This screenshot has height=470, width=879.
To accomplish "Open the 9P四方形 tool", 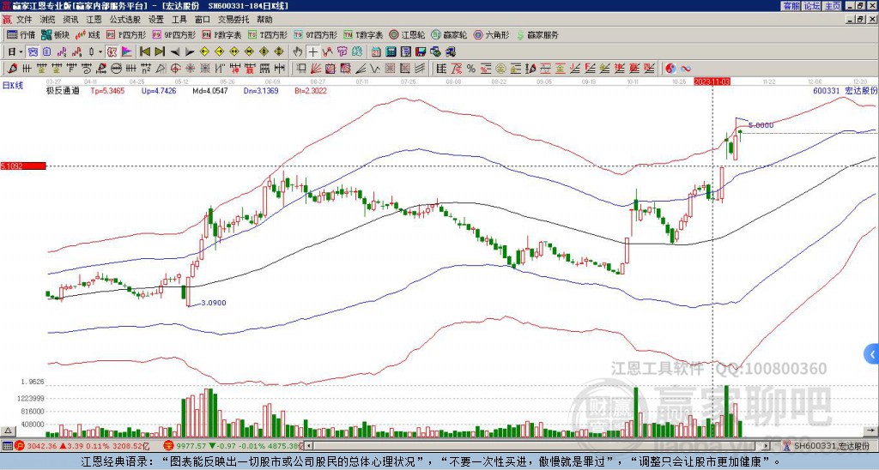I will (x=173, y=34).
